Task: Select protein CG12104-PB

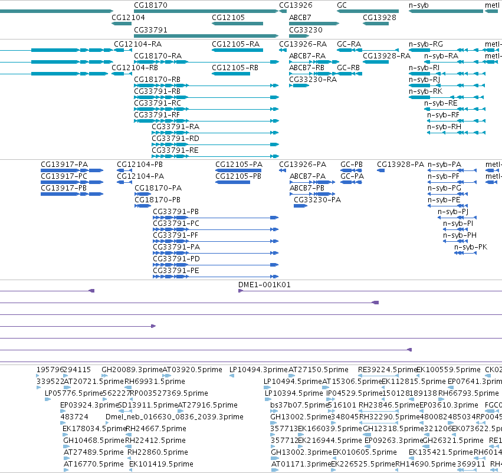Action: [124, 170]
